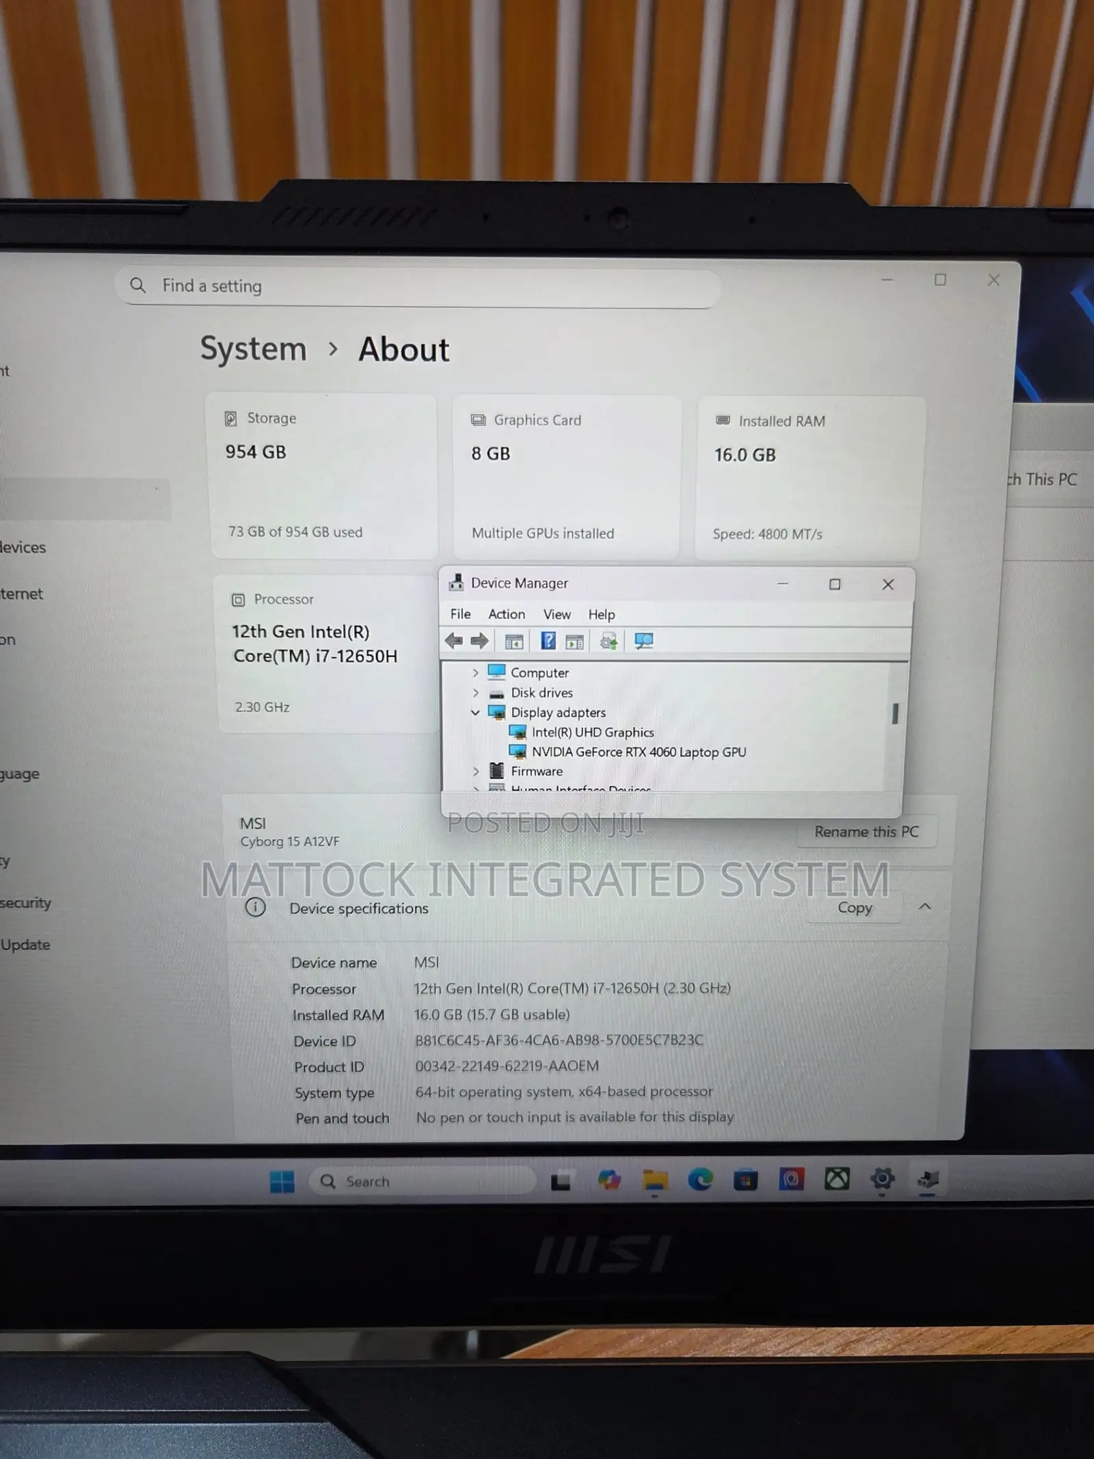Viewport: 1094px width, 1459px height.
Task: Click the search magnifier icon in Settings
Action: click(138, 285)
